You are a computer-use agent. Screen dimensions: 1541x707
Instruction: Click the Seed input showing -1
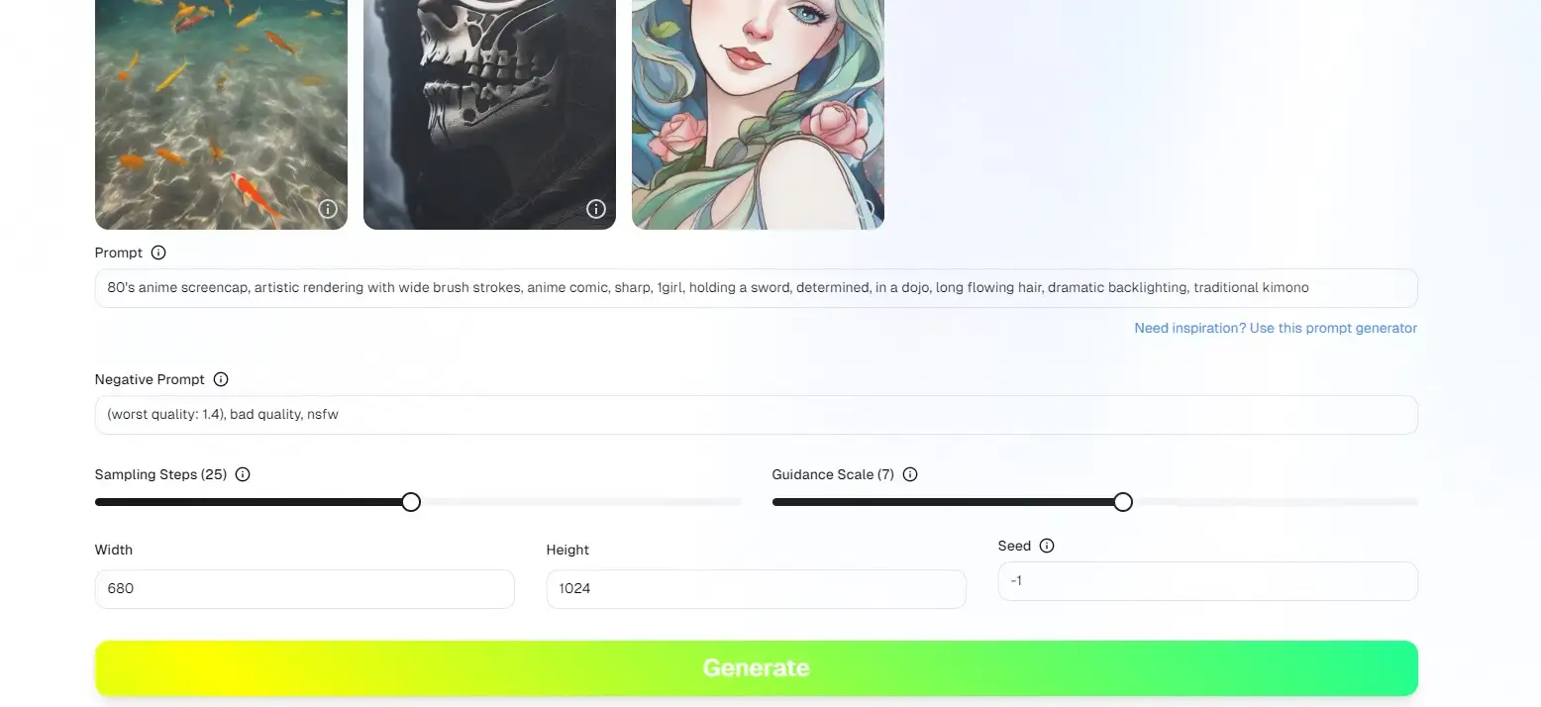(1208, 581)
